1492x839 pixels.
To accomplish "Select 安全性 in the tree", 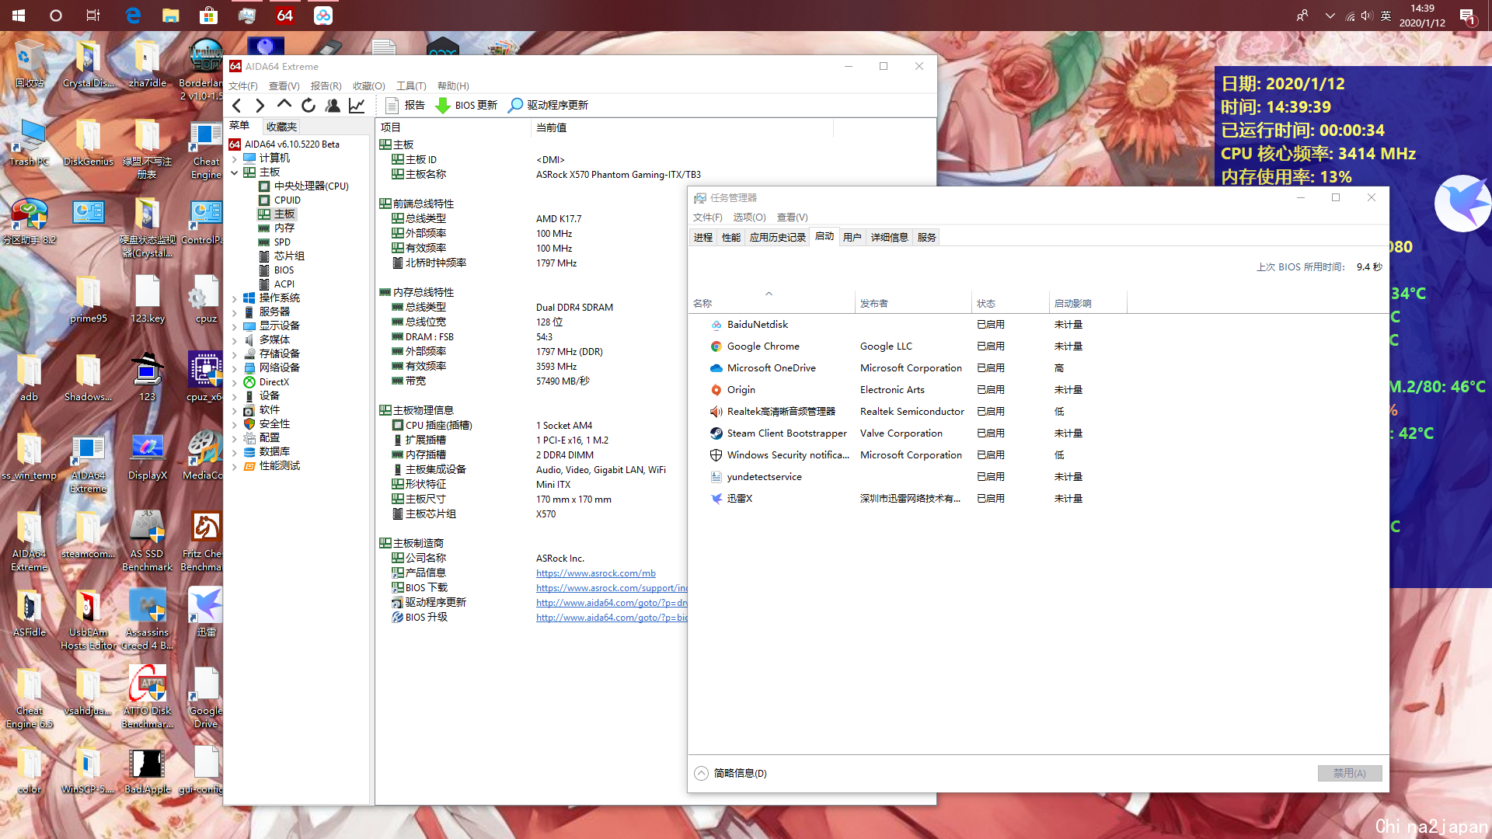I will [x=267, y=424].
